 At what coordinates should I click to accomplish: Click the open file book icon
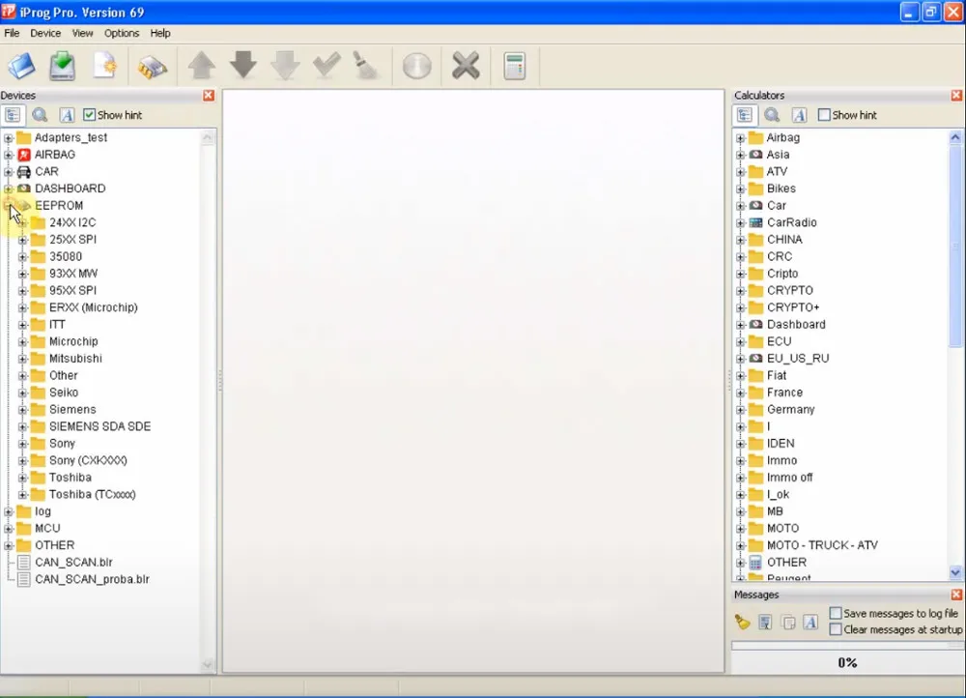[21, 66]
